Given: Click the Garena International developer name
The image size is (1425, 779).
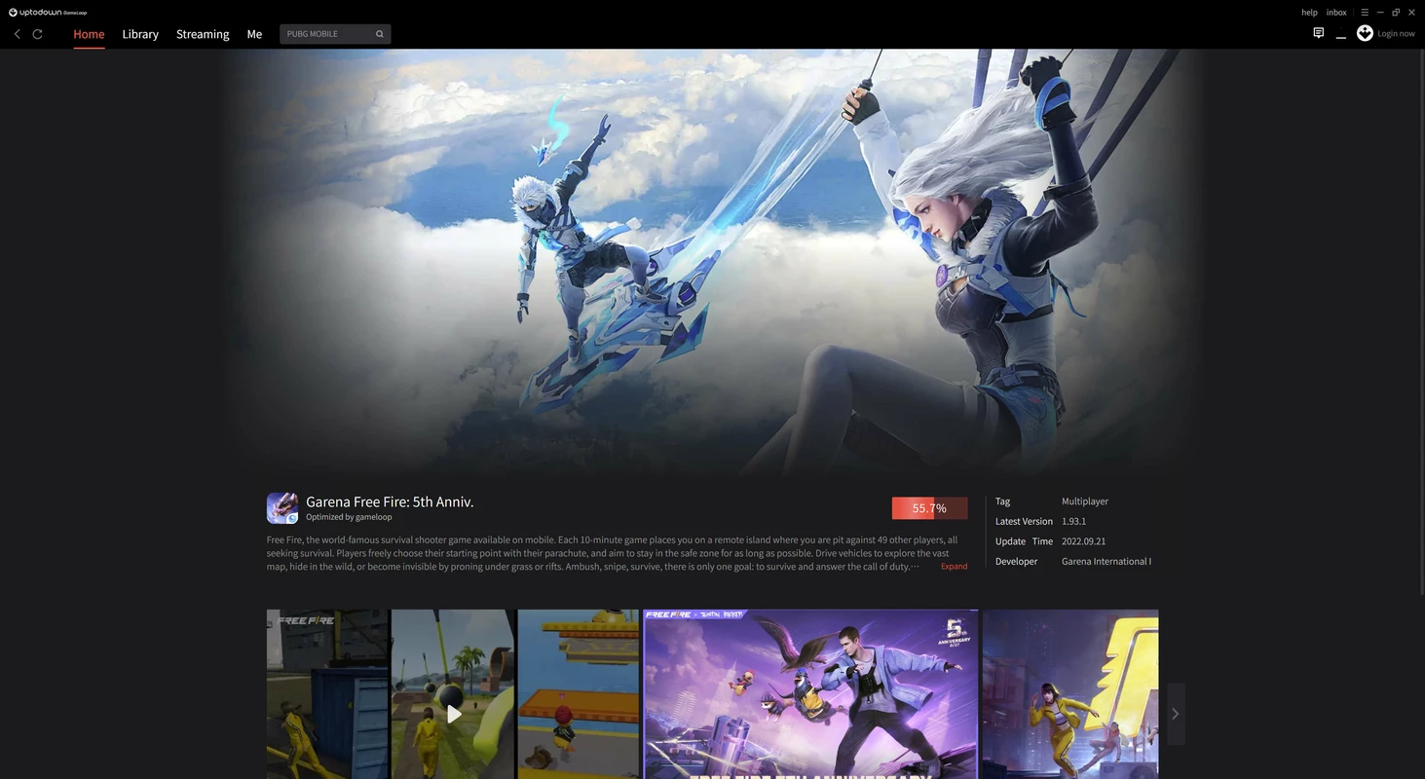Looking at the screenshot, I should click(x=1106, y=562).
